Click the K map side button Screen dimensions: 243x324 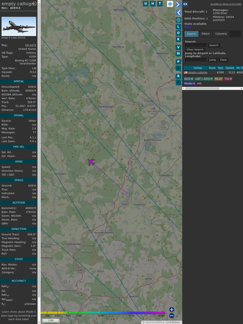pos(178,39)
